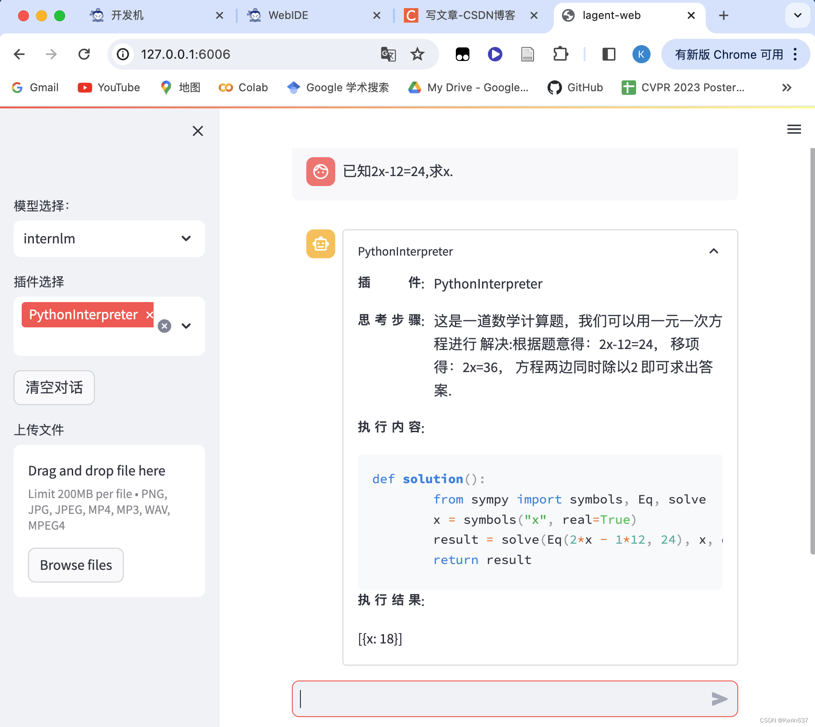Switch to the 写文章-CSDN博客 tab
815x727 pixels.
pos(470,15)
